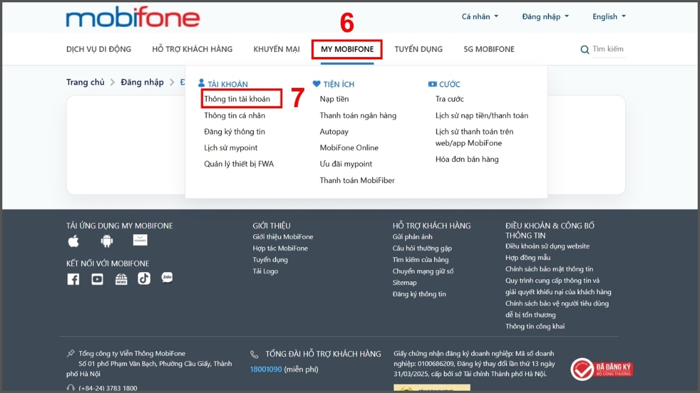Click the YouTube icon in the footer
Screen dimensions: 700x393
(97, 278)
